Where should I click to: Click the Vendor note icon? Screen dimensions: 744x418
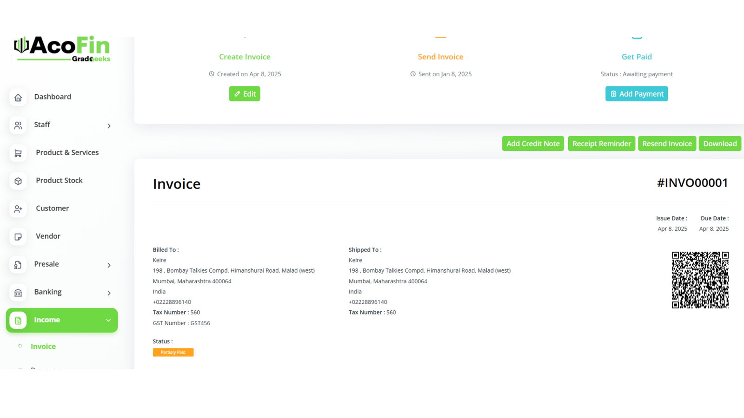pos(18,237)
